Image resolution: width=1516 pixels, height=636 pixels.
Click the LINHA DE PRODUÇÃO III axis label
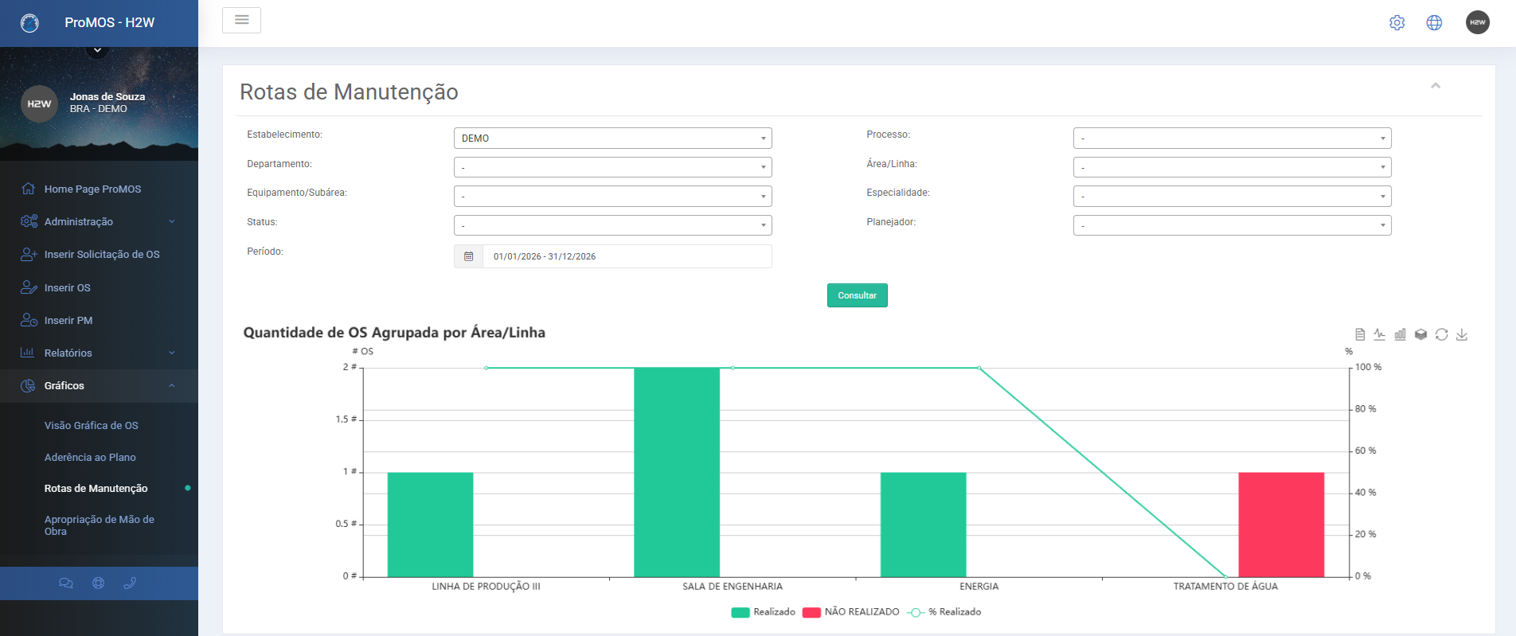(486, 587)
